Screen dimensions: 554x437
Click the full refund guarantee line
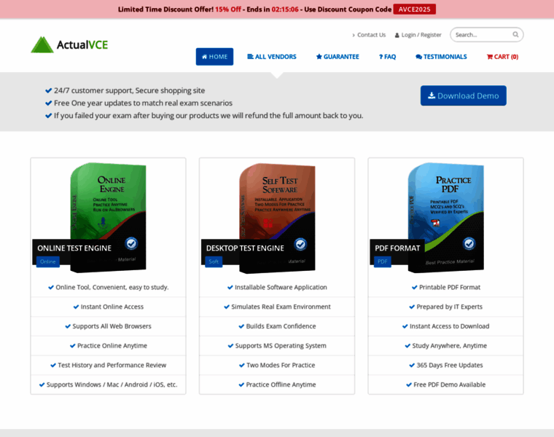click(208, 115)
